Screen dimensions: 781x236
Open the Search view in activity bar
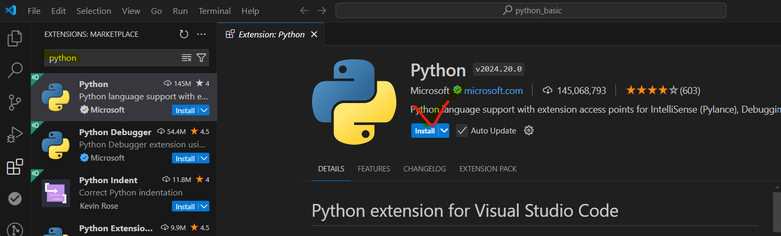pos(15,70)
